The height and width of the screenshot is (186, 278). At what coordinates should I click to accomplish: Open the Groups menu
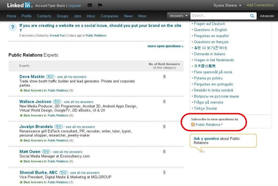pyautogui.click(x=62, y=16)
